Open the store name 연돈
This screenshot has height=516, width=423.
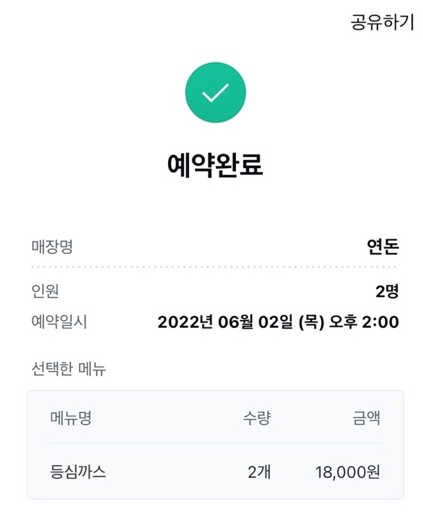click(x=383, y=247)
